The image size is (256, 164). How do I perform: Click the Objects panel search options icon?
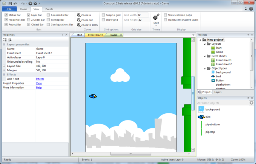point(251,103)
